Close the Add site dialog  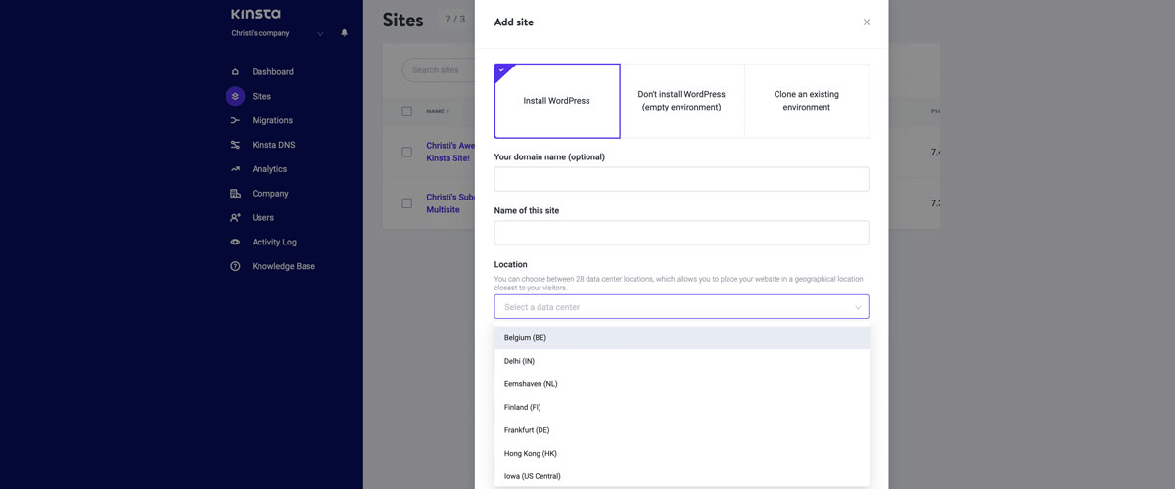pyautogui.click(x=867, y=22)
